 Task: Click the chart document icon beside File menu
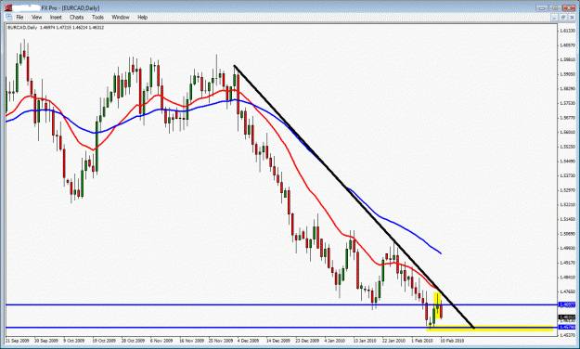(8, 17)
